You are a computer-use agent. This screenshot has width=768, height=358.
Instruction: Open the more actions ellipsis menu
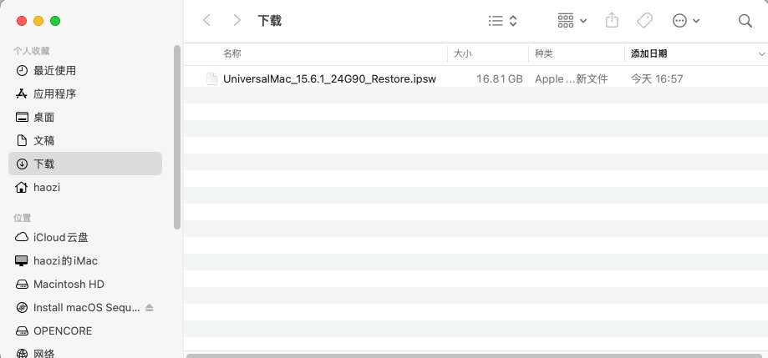click(685, 20)
